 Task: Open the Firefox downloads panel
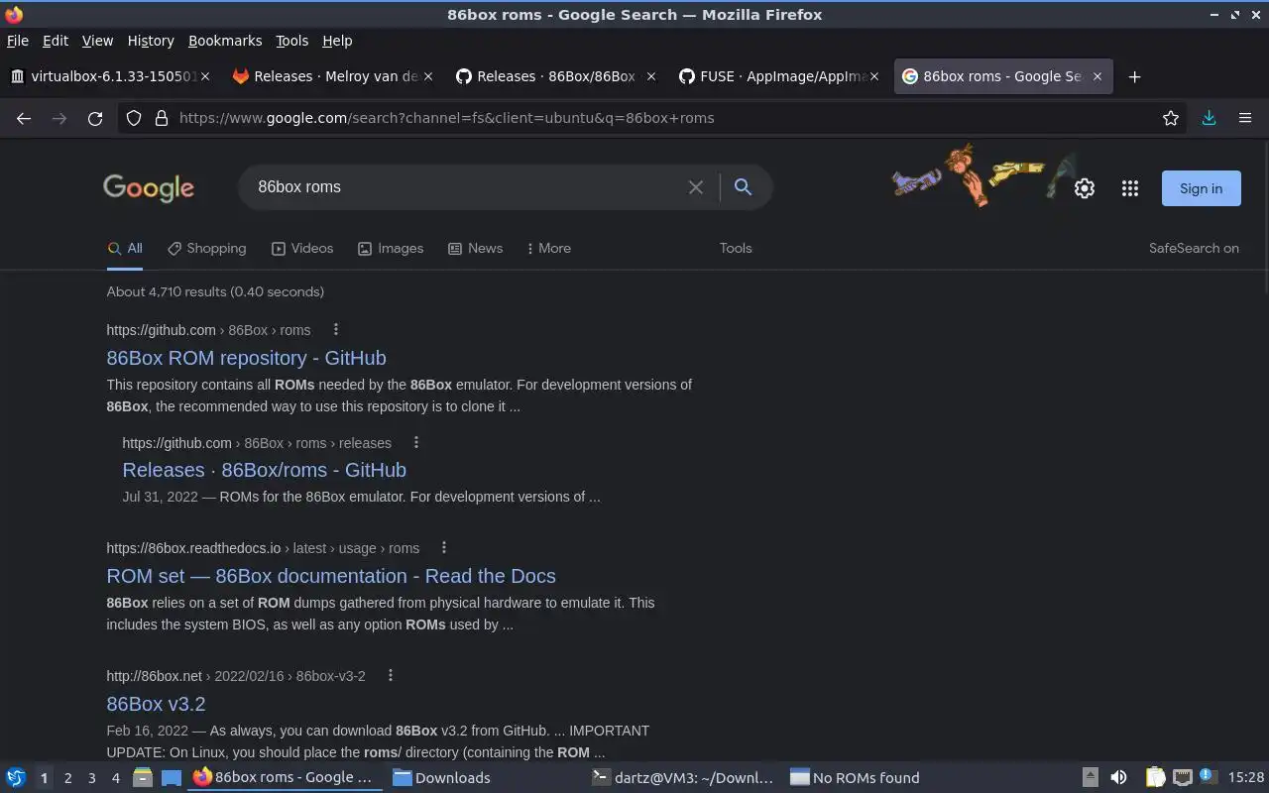click(x=1209, y=118)
